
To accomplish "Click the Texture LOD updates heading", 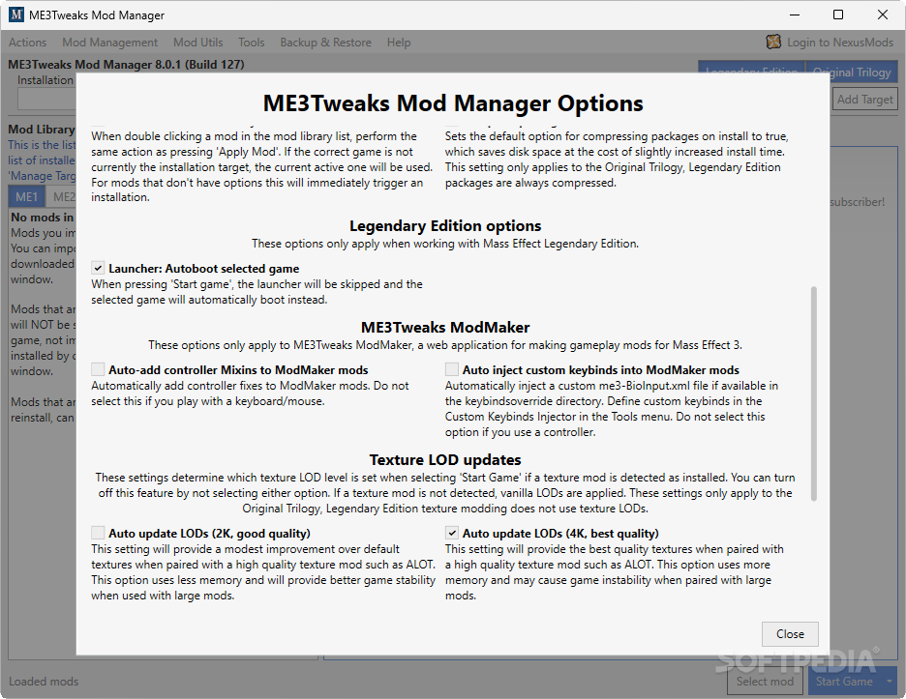I will [445, 460].
